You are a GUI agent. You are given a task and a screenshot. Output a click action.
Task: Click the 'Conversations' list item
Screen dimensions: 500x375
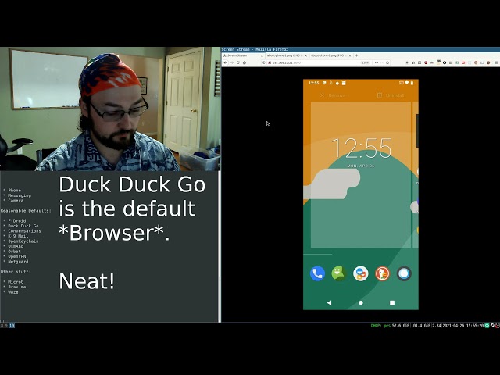(x=24, y=231)
